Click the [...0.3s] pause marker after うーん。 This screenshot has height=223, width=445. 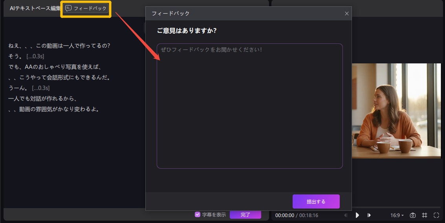click(x=40, y=88)
